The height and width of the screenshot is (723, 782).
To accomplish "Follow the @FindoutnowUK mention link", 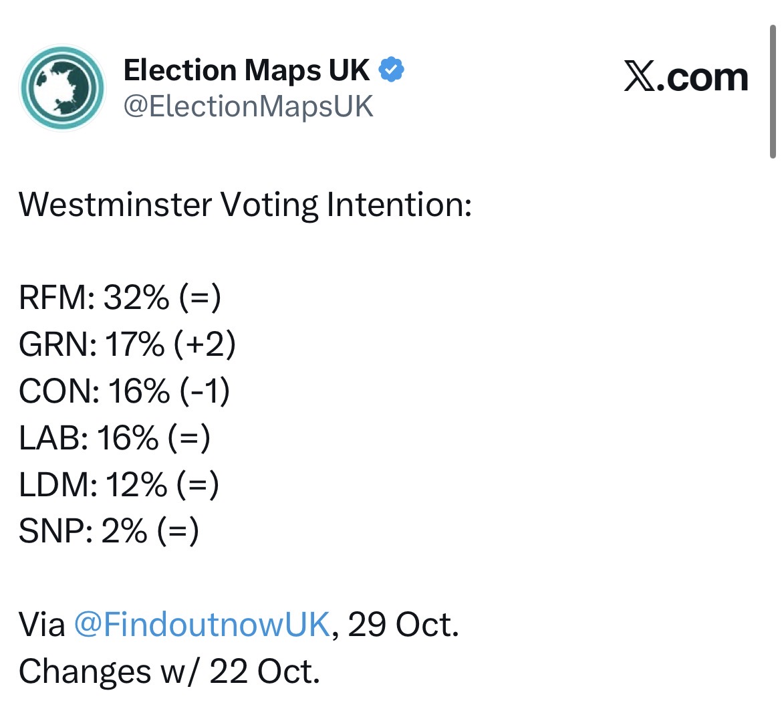I will click(x=201, y=625).
